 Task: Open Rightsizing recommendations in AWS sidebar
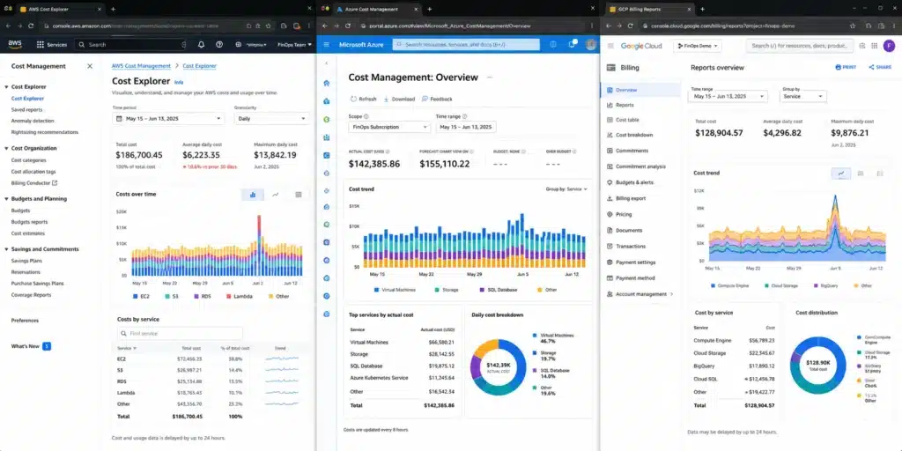(x=45, y=132)
